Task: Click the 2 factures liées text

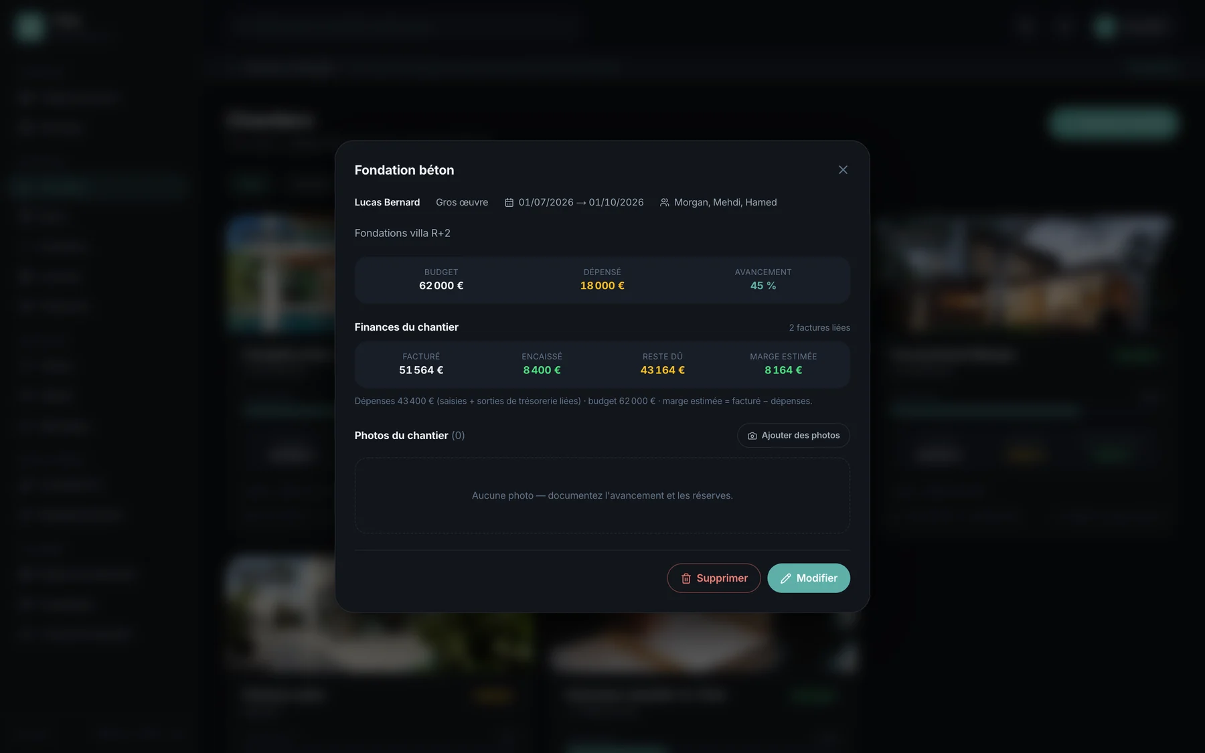Action: (819, 327)
